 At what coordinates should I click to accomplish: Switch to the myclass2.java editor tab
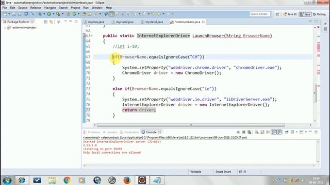click(x=123, y=22)
